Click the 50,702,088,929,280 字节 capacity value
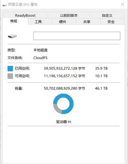Image resolution: width=128 pixels, height=164 pixels. click(64, 88)
